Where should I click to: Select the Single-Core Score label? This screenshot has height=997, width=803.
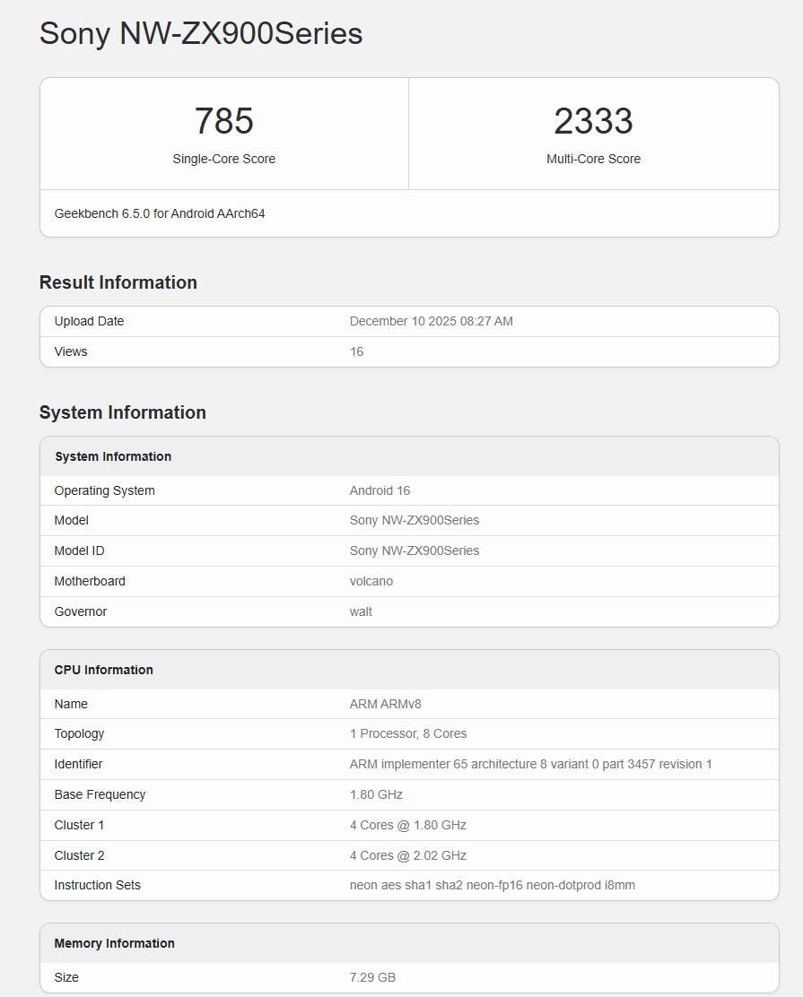pos(224,159)
